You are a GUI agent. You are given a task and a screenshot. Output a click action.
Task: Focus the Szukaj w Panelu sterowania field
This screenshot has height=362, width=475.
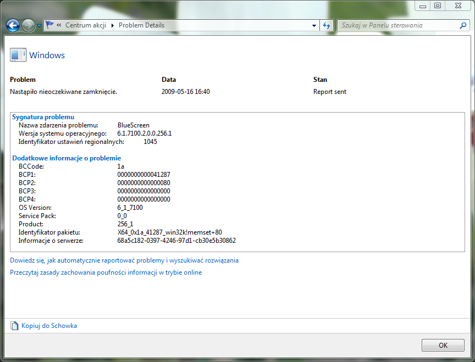point(398,25)
